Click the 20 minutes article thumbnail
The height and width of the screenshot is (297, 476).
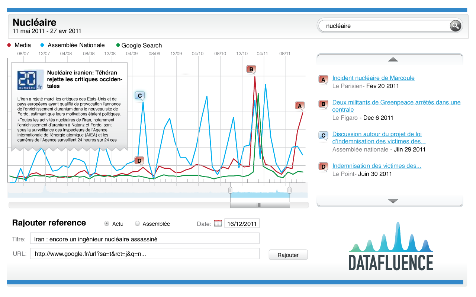click(x=30, y=80)
